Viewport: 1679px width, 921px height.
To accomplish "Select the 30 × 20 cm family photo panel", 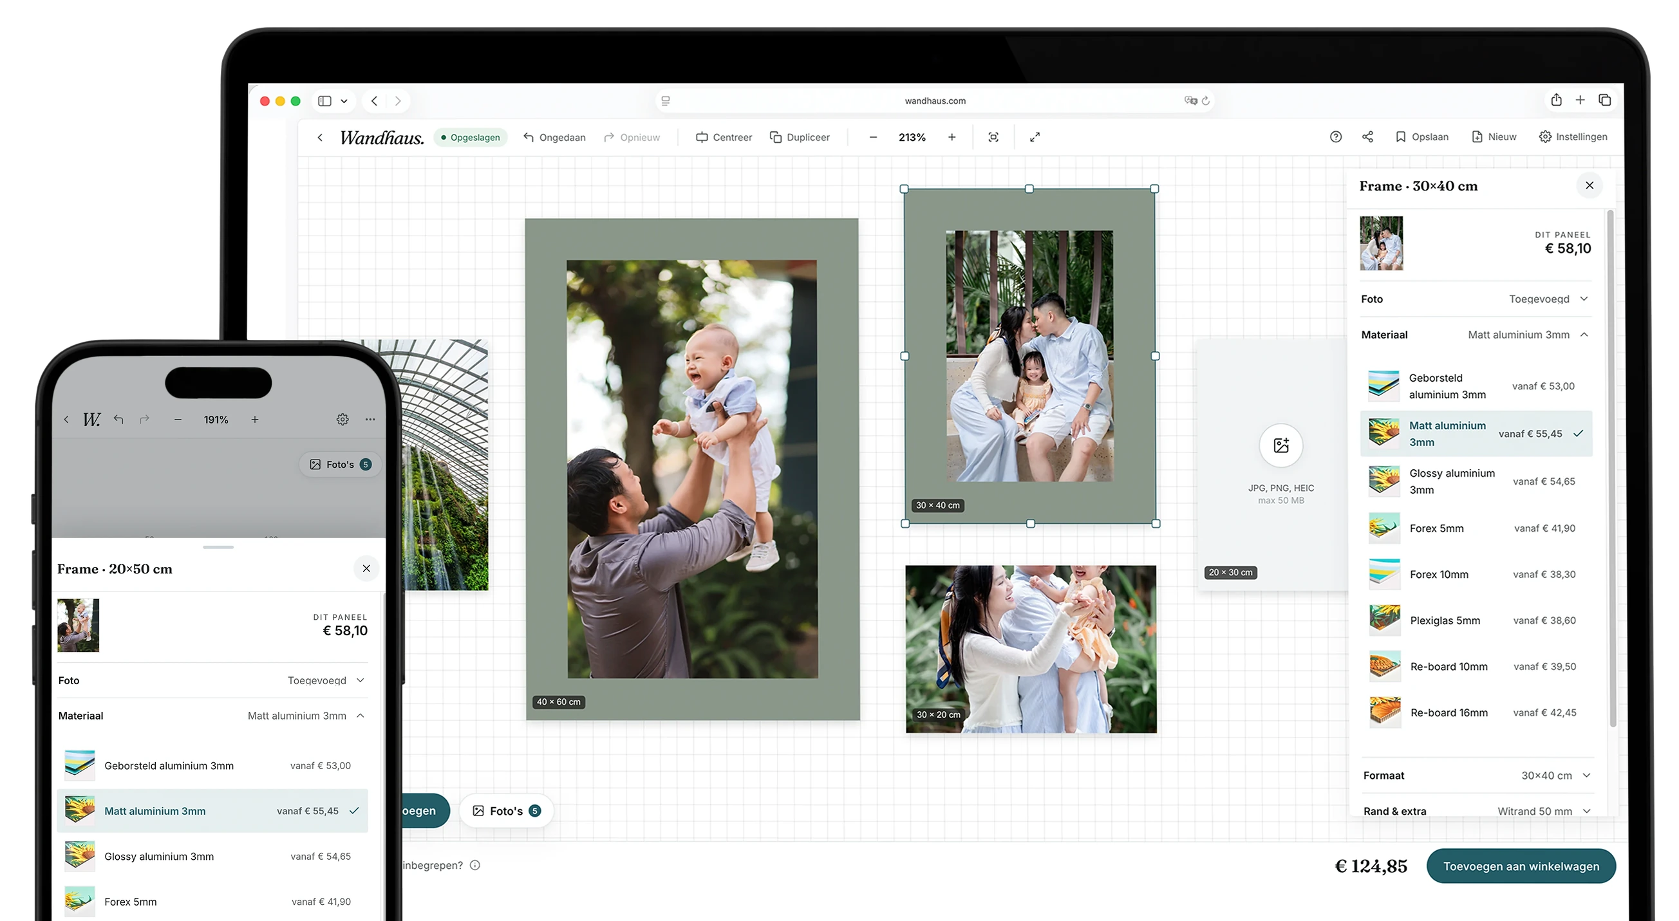I will (1031, 650).
